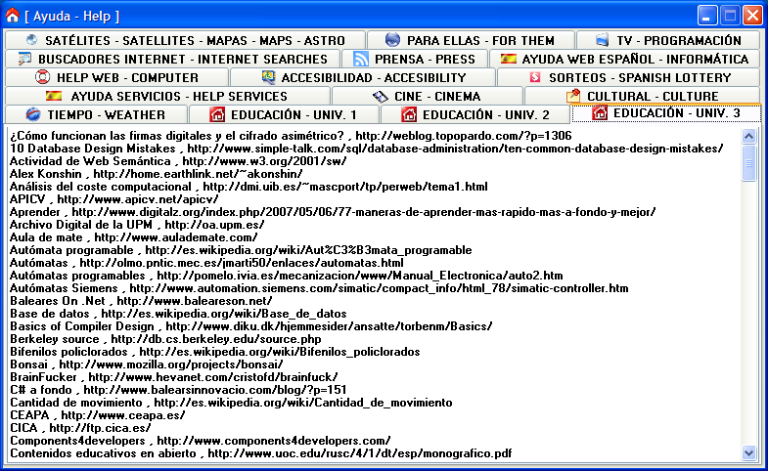
Task: Open the Cultural - Culture tab
Action: tap(643, 96)
